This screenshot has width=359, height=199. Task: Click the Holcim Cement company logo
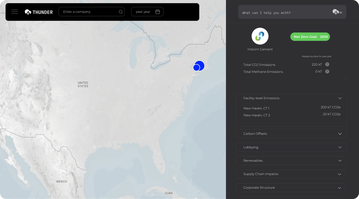pos(260,36)
